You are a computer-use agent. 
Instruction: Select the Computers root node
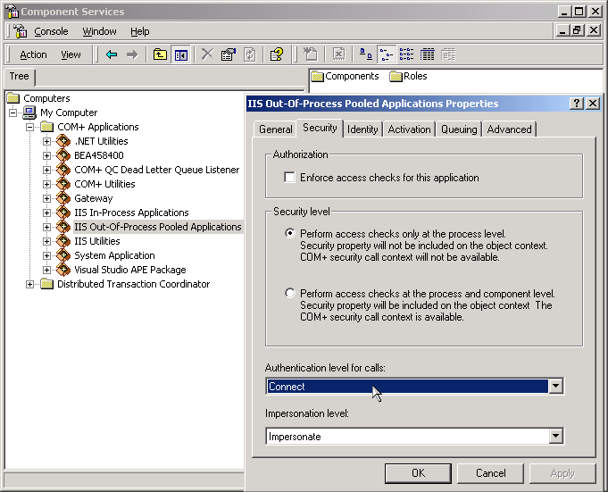[46, 98]
